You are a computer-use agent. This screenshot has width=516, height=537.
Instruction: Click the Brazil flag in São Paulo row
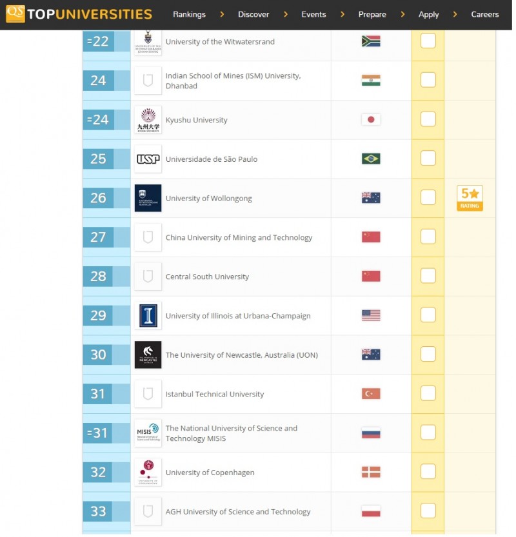371,159
